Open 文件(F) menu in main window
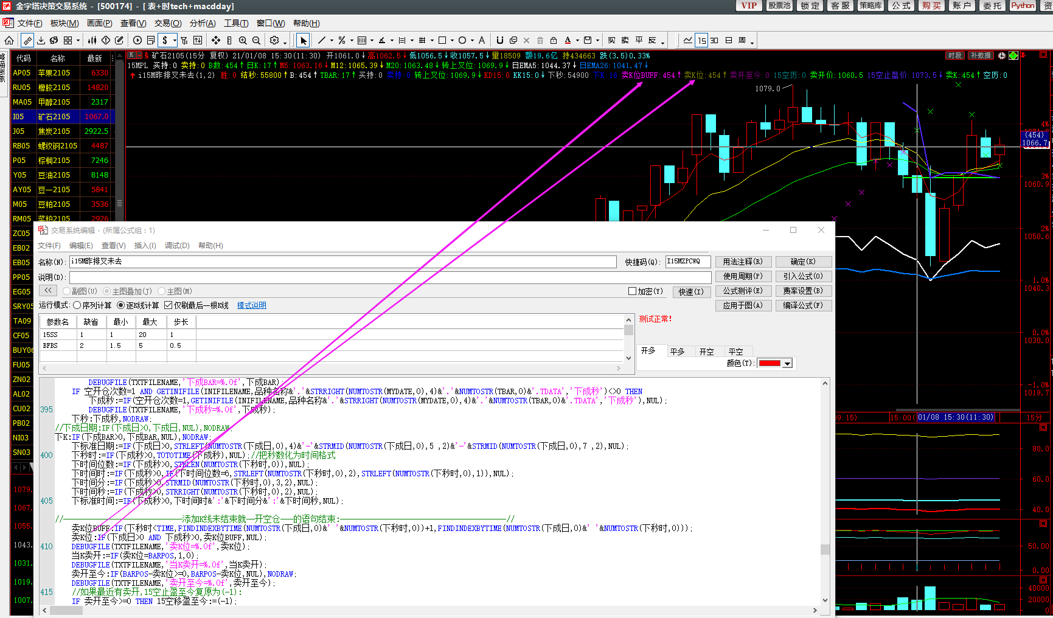The width and height of the screenshot is (1053, 618). coord(30,23)
